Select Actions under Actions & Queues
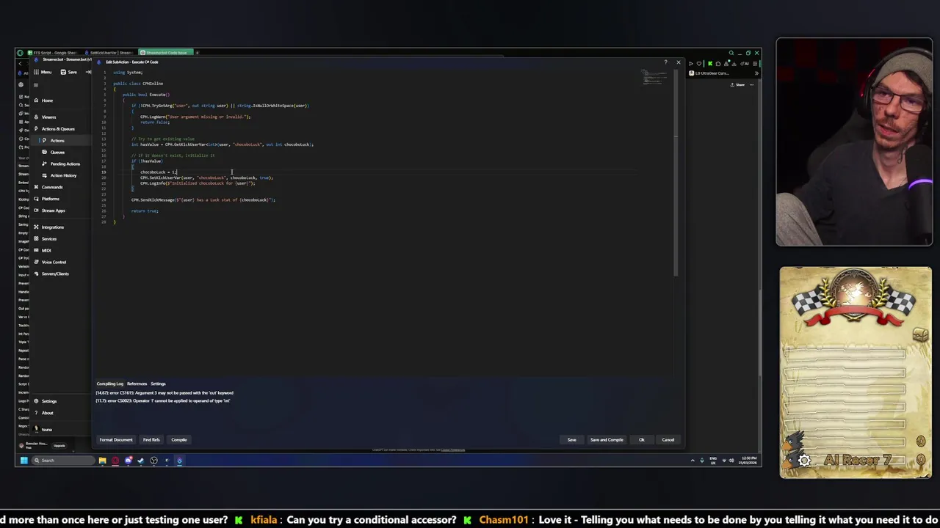940x528 pixels. click(57, 141)
